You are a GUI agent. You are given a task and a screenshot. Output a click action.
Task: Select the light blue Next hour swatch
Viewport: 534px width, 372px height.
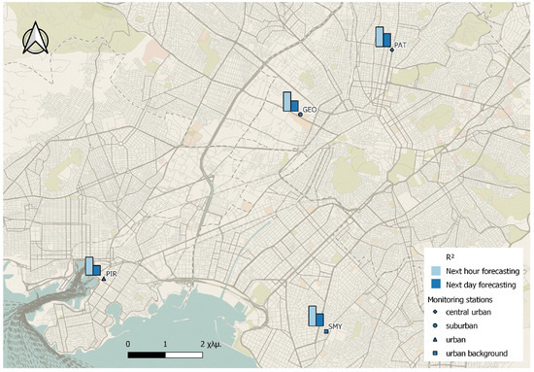coord(436,271)
